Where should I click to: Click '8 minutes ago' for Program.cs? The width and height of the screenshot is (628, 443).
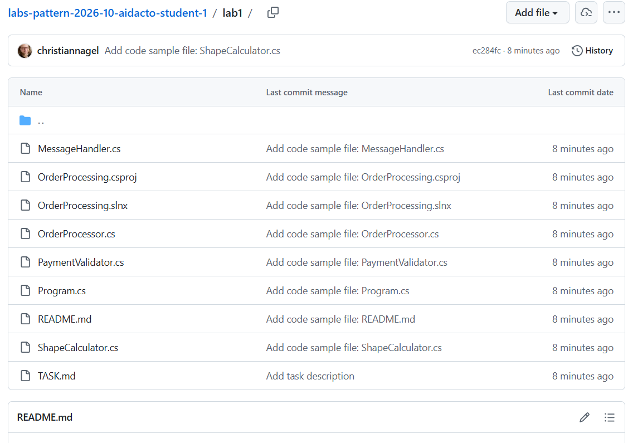coord(583,291)
